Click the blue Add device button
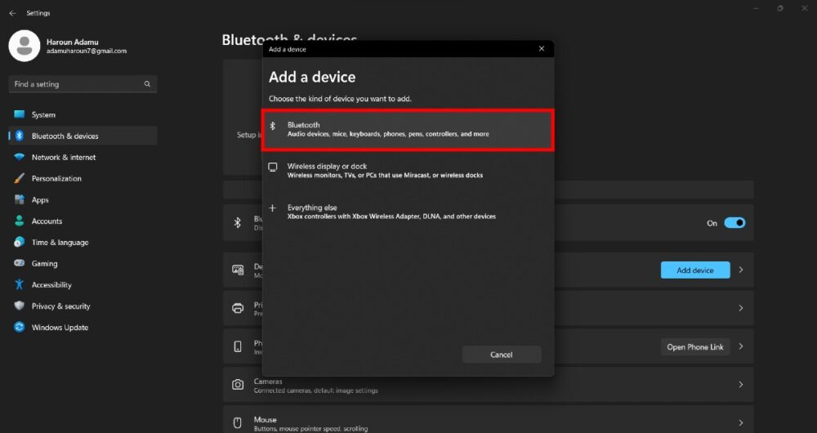 pyautogui.click(x=694, y=270)
